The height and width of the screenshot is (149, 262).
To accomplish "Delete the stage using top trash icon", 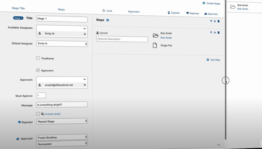I will (219, 21).
